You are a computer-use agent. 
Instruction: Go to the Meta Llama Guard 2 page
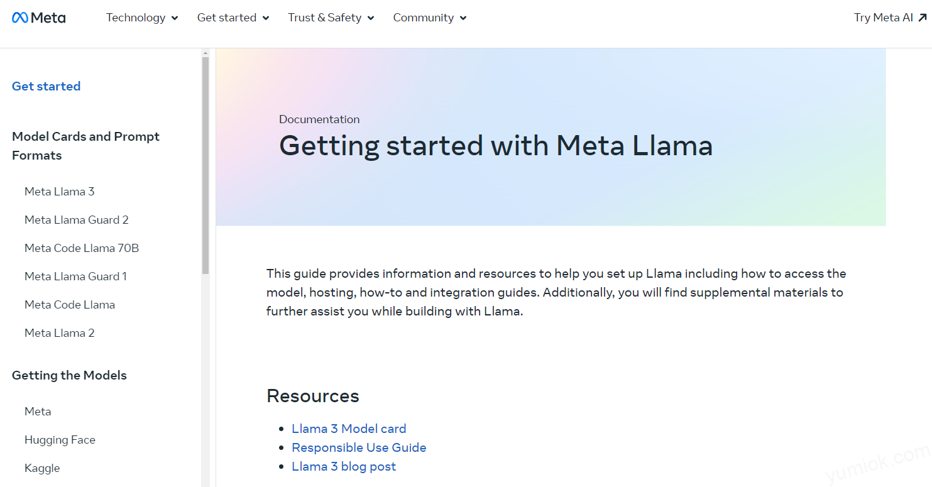77,220
